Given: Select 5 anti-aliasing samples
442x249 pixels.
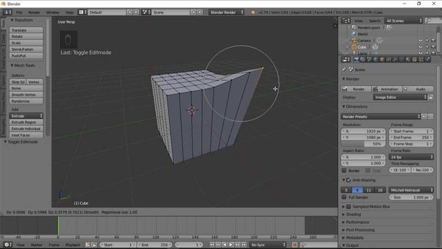Looking at the screenshot, I should (346, 190).
